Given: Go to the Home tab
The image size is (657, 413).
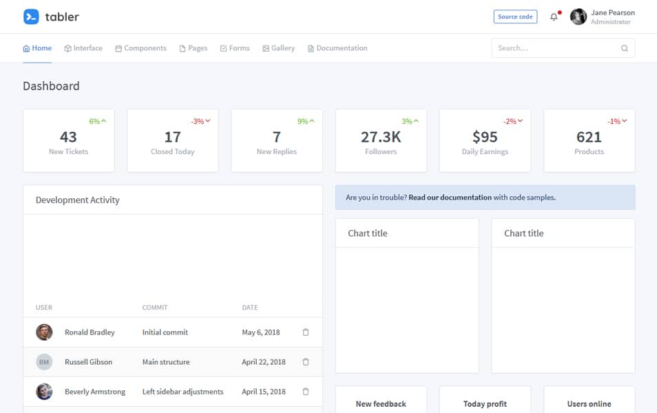Looking at the screenshot, I should [x=37, y=48].
